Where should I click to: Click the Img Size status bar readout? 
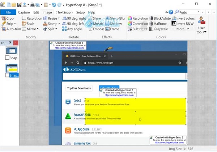coord(181,149)
